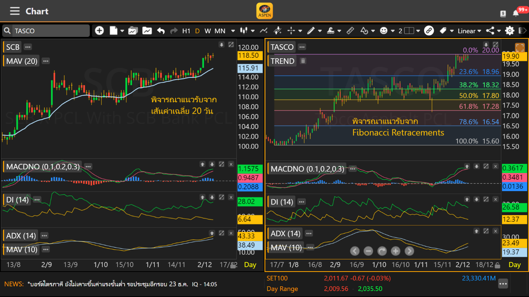Click the Day label under TASCO chart
This screenshot has height=297, width=529.
tap(515, 265)
